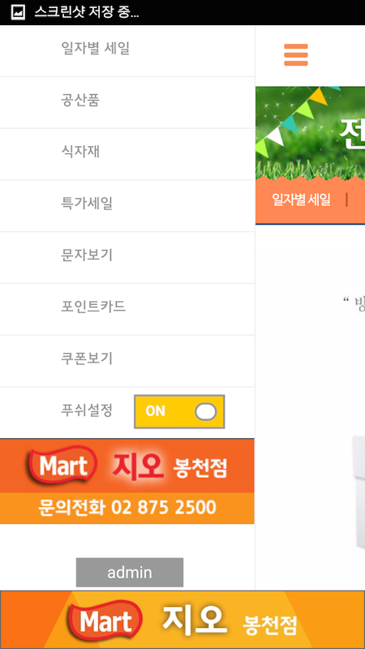Click the gray admin button
This screenshot has width=365, height=649.
(130, 573)
